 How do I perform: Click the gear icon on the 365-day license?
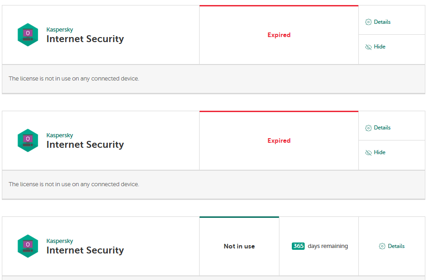(382, 246)
